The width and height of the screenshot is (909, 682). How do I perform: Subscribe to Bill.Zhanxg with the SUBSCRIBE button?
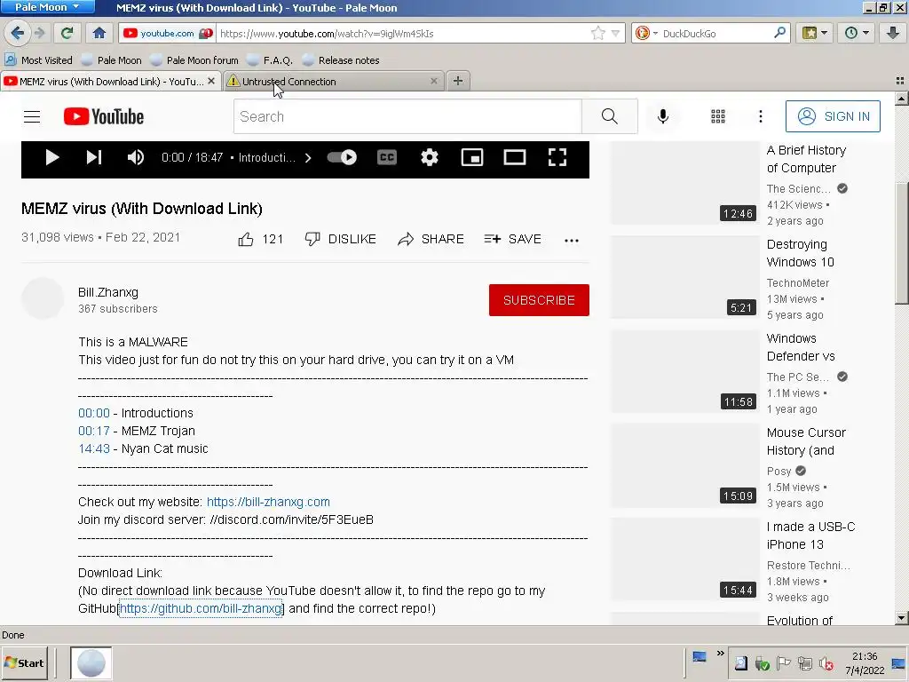539,300
